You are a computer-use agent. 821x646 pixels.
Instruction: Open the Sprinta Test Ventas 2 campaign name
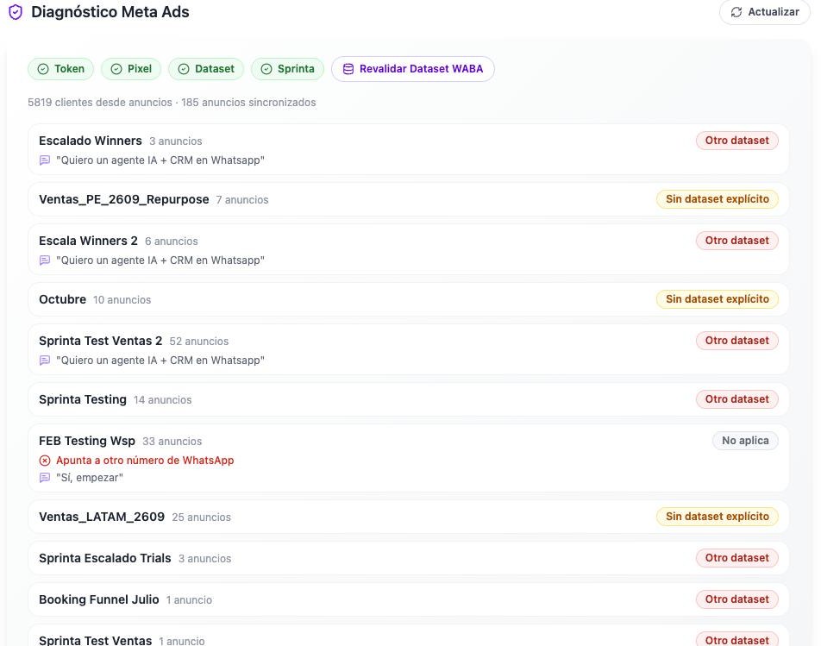pos(101,341)
